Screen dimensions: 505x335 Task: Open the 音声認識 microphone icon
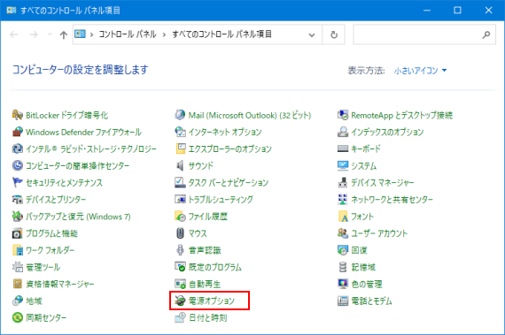180,250
